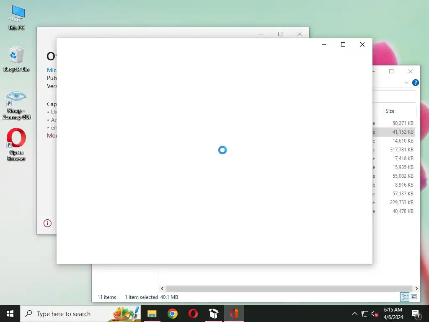Launch Opera Browser desktop shortcut
The height and width of the screenshot is (322, 429).
pyautogui.click(x=16, y=145)
